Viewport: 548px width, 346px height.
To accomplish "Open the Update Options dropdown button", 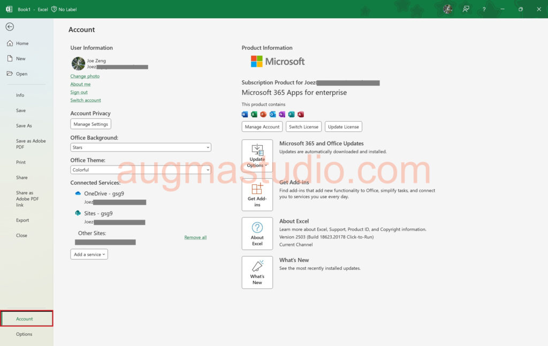I will point(257,156).
